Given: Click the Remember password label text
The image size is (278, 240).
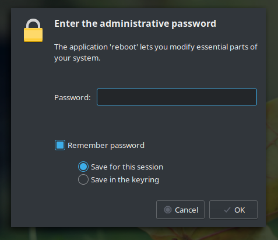Looking at the screenshot, I should click(106, 146).
